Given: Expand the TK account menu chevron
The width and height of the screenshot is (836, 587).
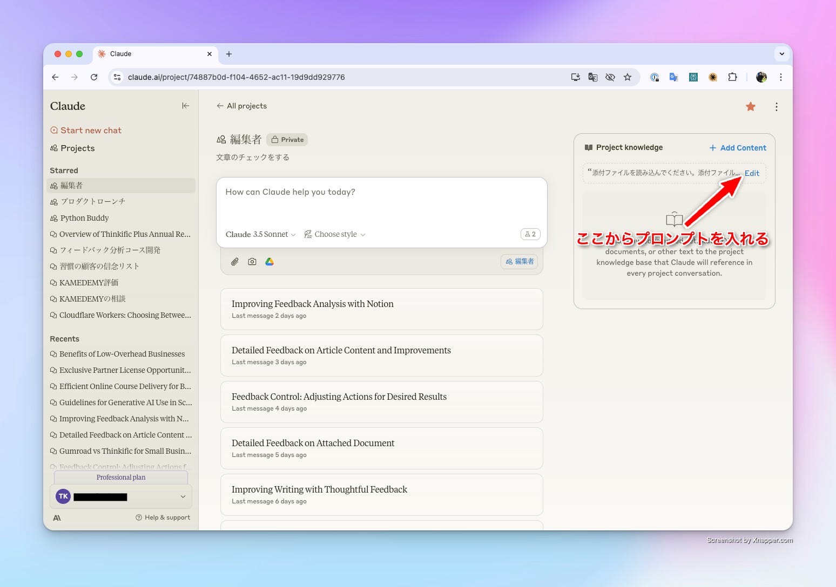Looking at the screenshot, I should (x=183, y=496).
